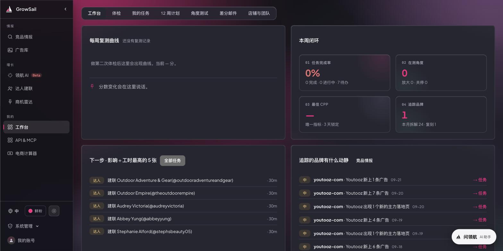
Task: Select the 工作台 grid icon in sidebar
Action: pos(10,127)
